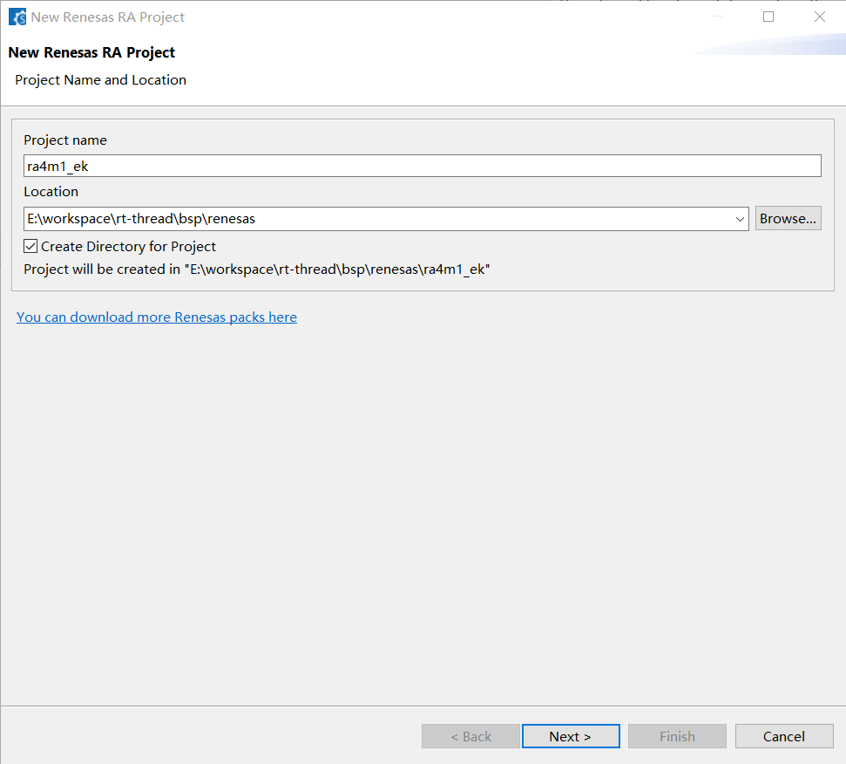Image resolution: width=846 pixels, height=764 pixels.
Task: Cancel the project wizard
Action: (x=783, y=737)
